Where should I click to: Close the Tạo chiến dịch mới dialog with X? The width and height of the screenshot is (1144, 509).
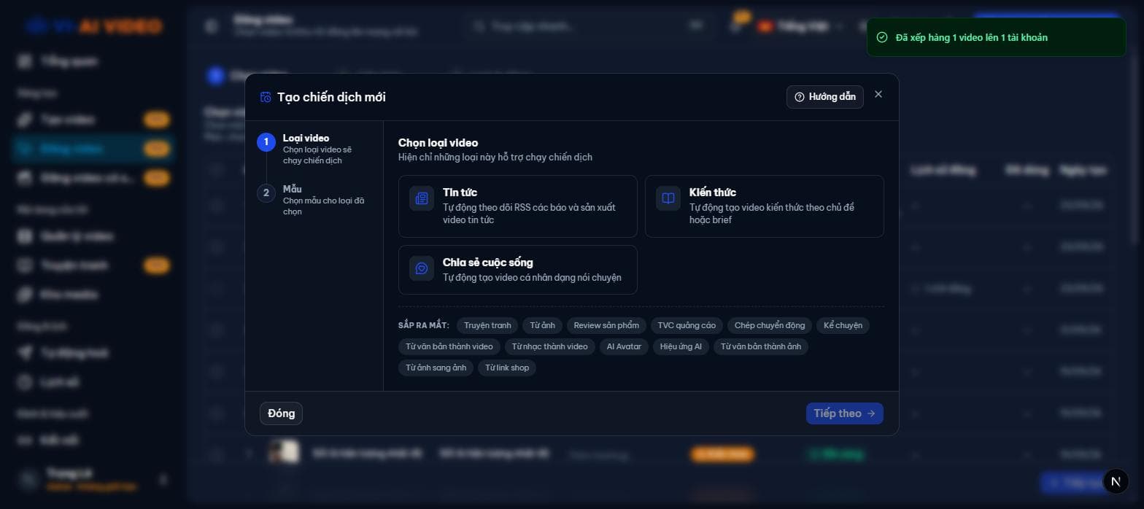coord(878,94)
